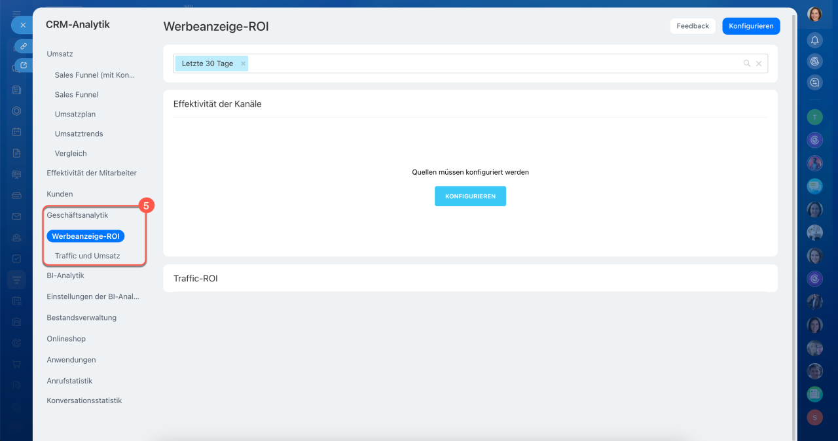838x441 pixels.
Task: Click into the filter search field
Action: click(491, 63)
